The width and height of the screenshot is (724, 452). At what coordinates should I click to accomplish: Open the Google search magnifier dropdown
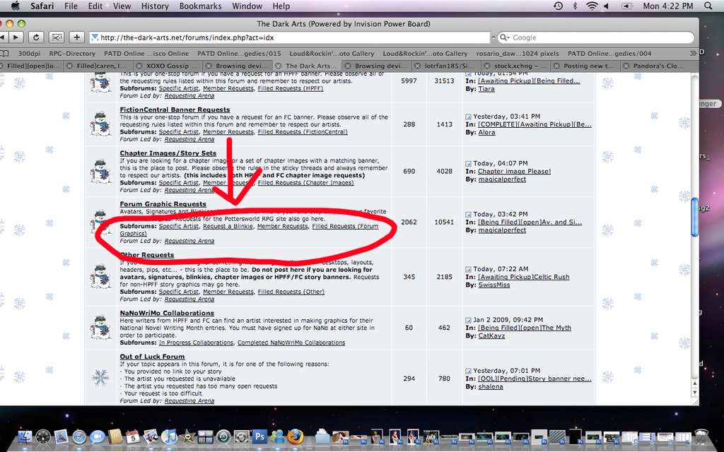click(504, 37)
